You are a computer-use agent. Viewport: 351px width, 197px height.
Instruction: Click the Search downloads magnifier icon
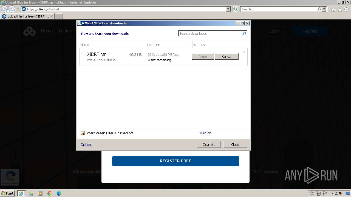[244, 33]
